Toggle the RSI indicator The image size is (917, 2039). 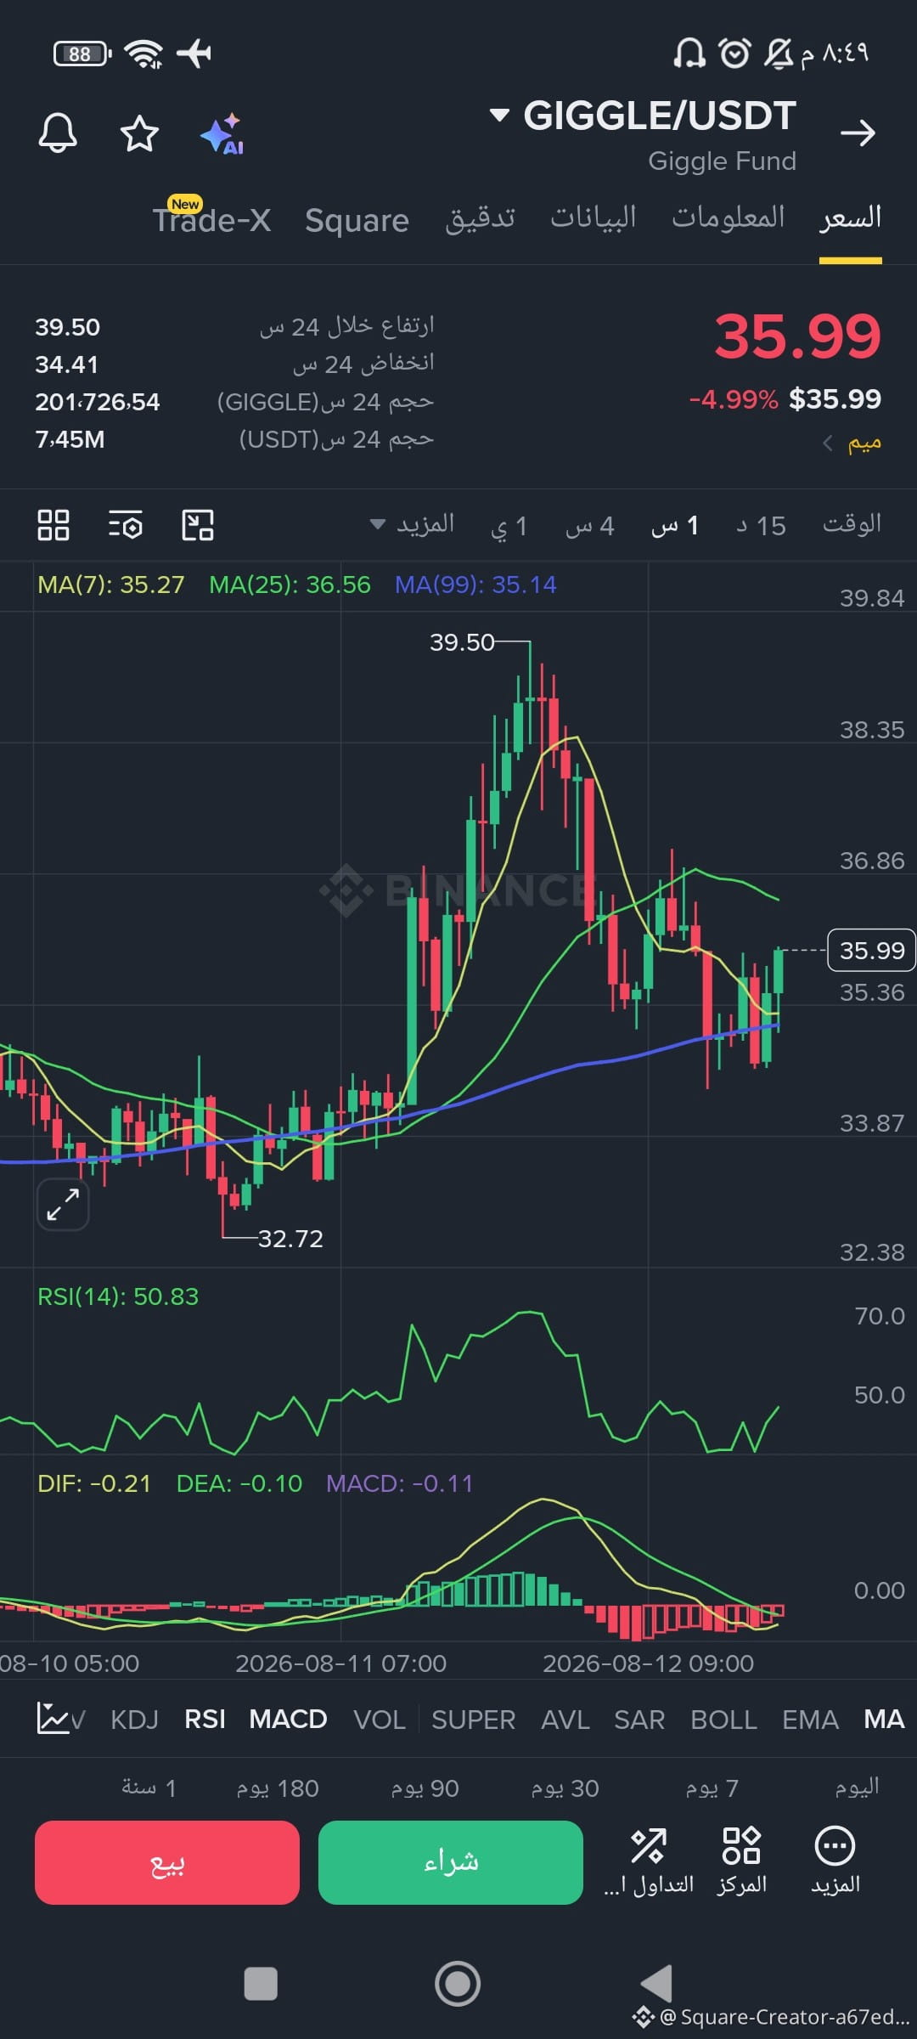205,1720
